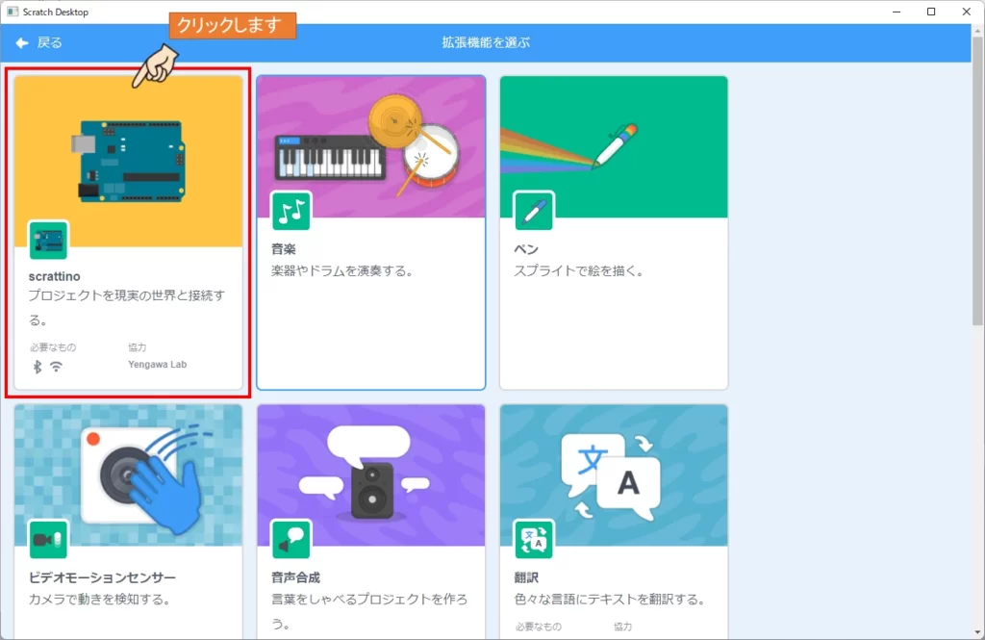Select the 音声合成 extension title

point(295,577)
